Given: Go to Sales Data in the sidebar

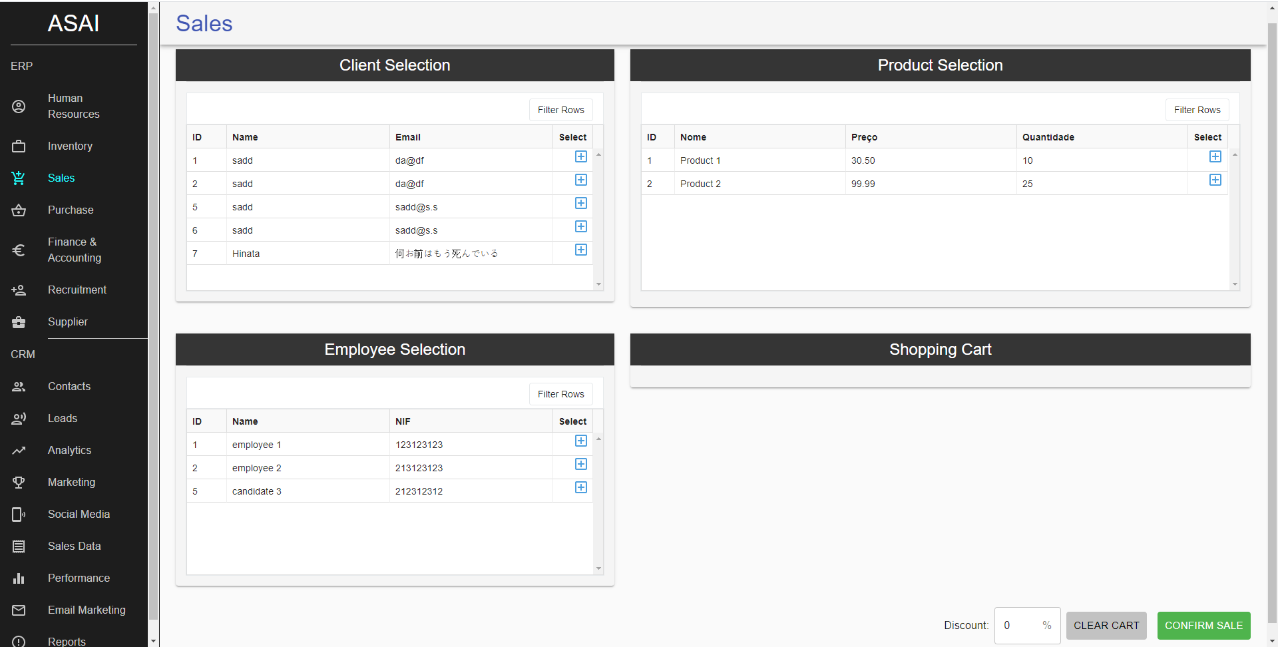Looking at the screenshot, I should click(x=74, y=546).
